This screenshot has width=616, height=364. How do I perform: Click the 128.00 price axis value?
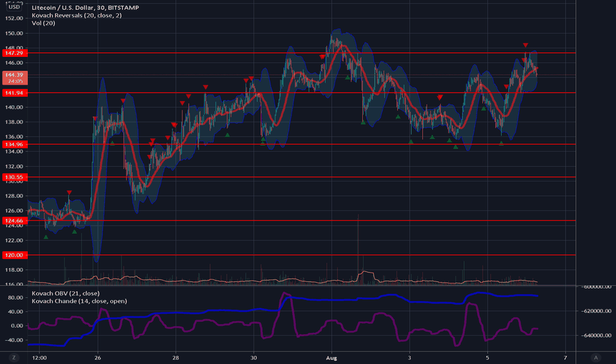14,196
